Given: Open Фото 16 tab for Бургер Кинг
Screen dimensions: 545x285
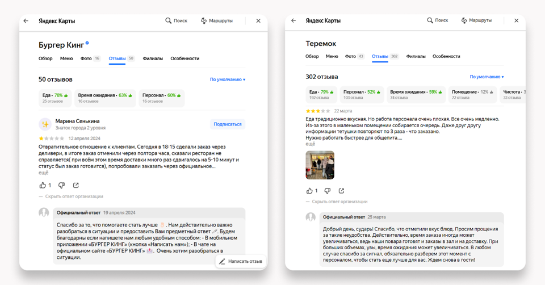Looking at the screenshot, I should point(90,58).
